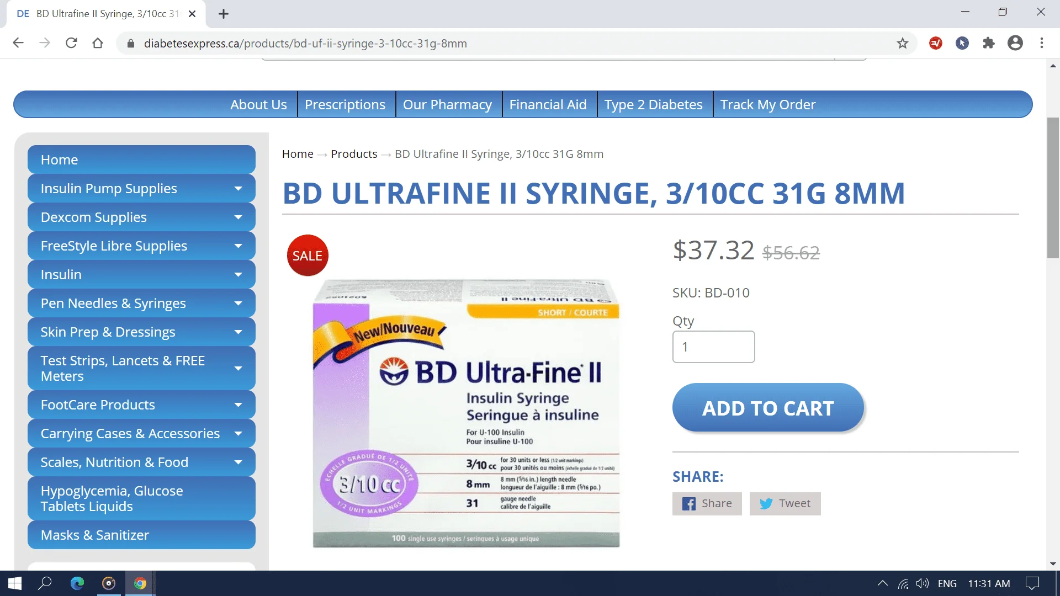Screen dimensions: 1060x596
Task: Bookmark this page with the star icon
Action: 903,43
